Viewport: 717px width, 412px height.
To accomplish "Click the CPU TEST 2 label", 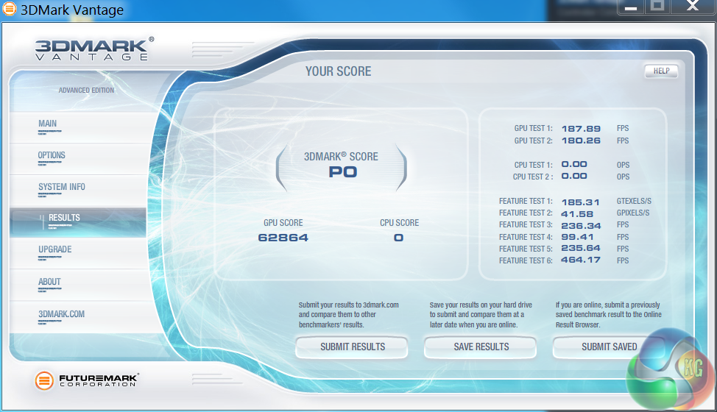I will tap(533, 177).
